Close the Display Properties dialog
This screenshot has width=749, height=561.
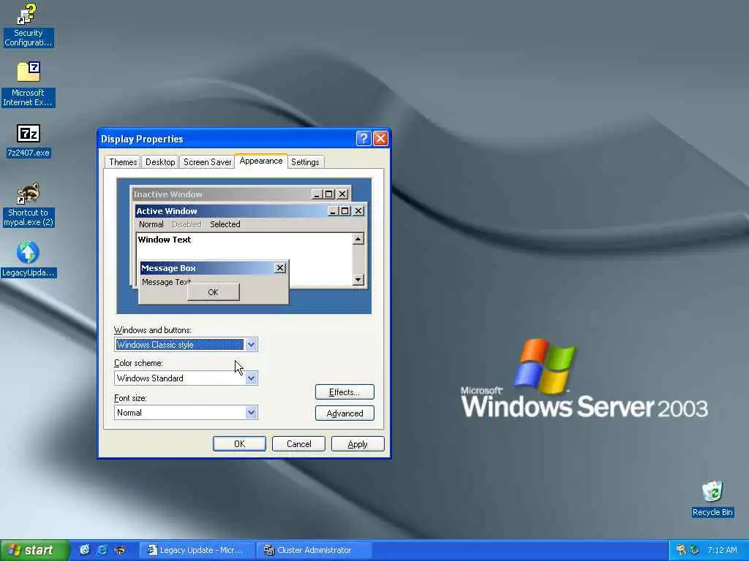(x=380, y=139)
